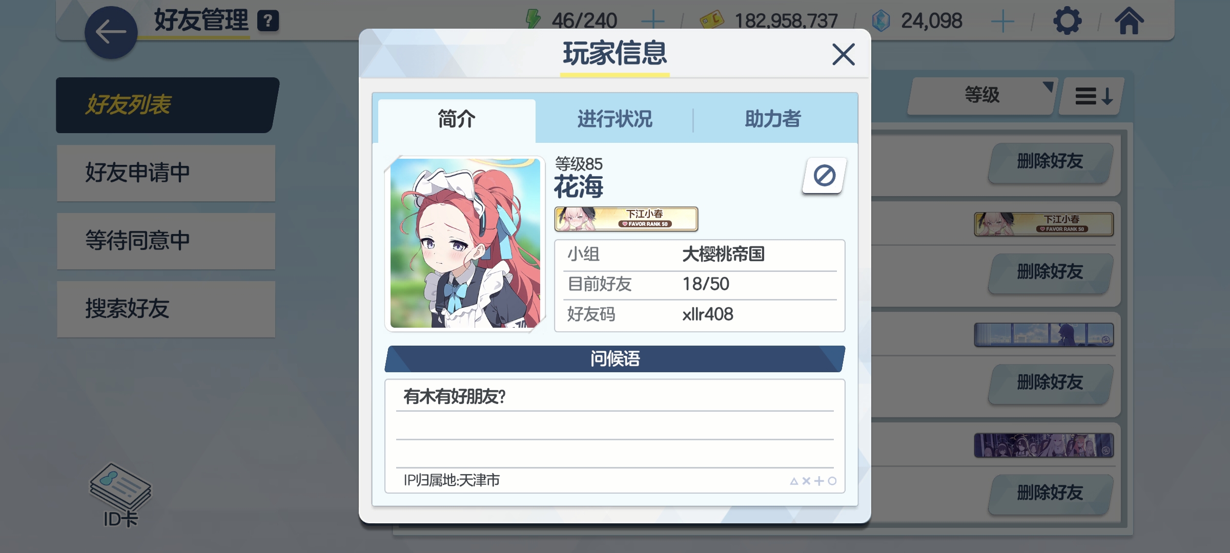Screen dimensions: 1230x553
Task: Click the last 删除好友 button
Action: click(1050, 494)
